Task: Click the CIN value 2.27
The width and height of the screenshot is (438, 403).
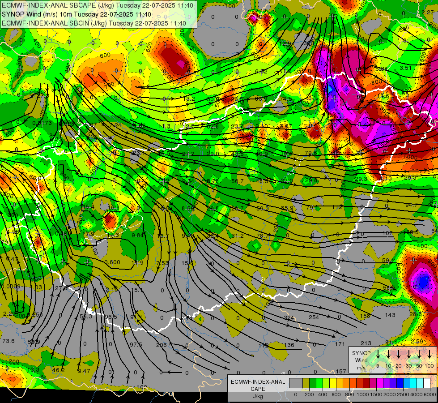Action: pyautogui.click(x=428, y=12)
